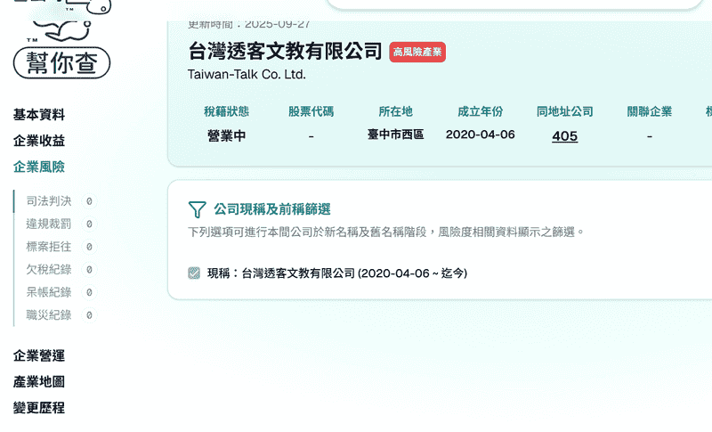Expand the 企業營運 sidebar section
712x432 pixels.
pyautogui.click(x=39, y=355)
